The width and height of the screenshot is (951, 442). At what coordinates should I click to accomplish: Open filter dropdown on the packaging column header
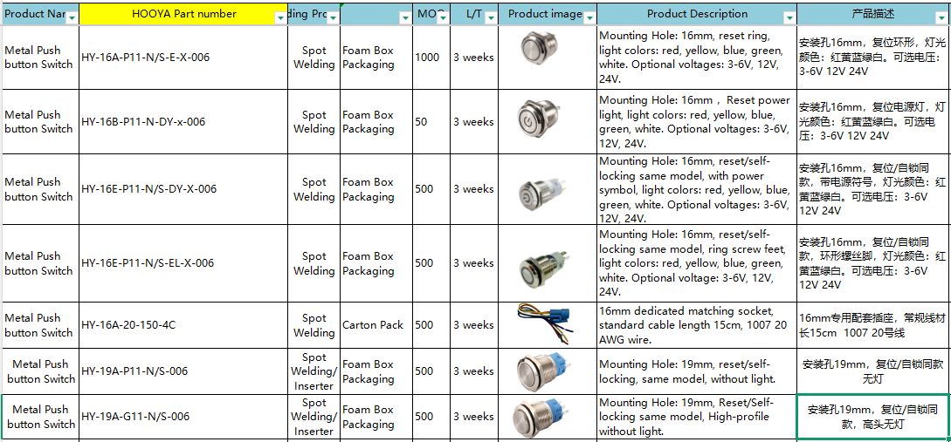tap(405, 18)
